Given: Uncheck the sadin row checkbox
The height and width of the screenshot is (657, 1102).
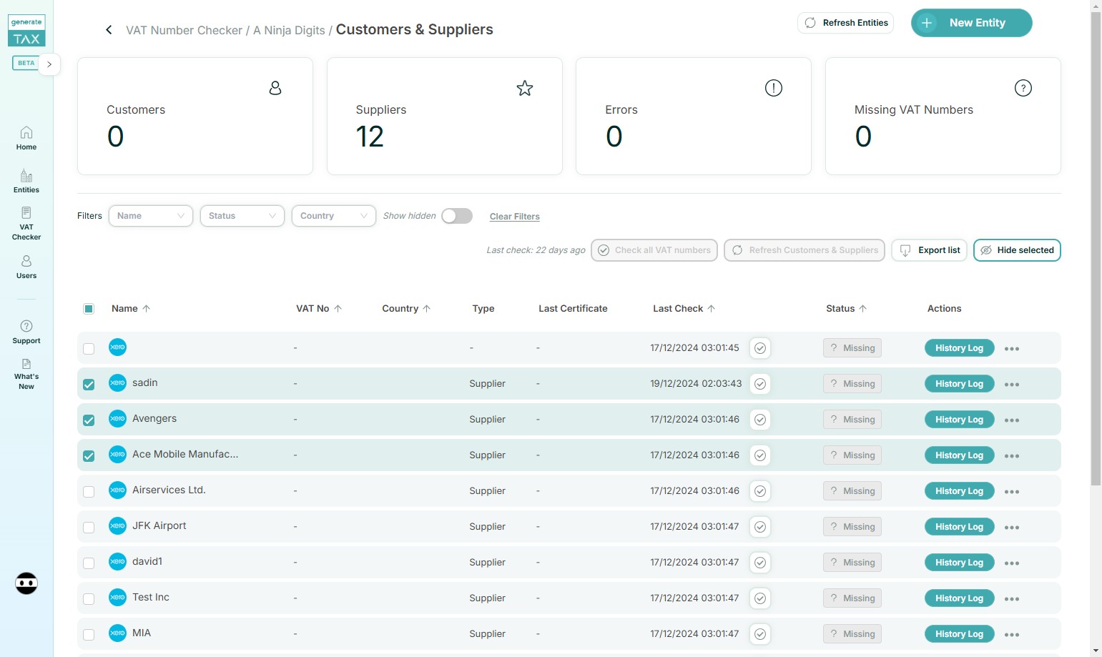Looking at the screenshot, I should point(89,385).
